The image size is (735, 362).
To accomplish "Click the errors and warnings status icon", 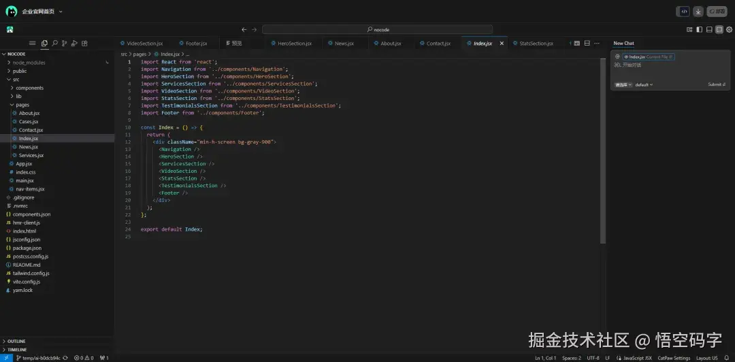I will tap(84, 358).
